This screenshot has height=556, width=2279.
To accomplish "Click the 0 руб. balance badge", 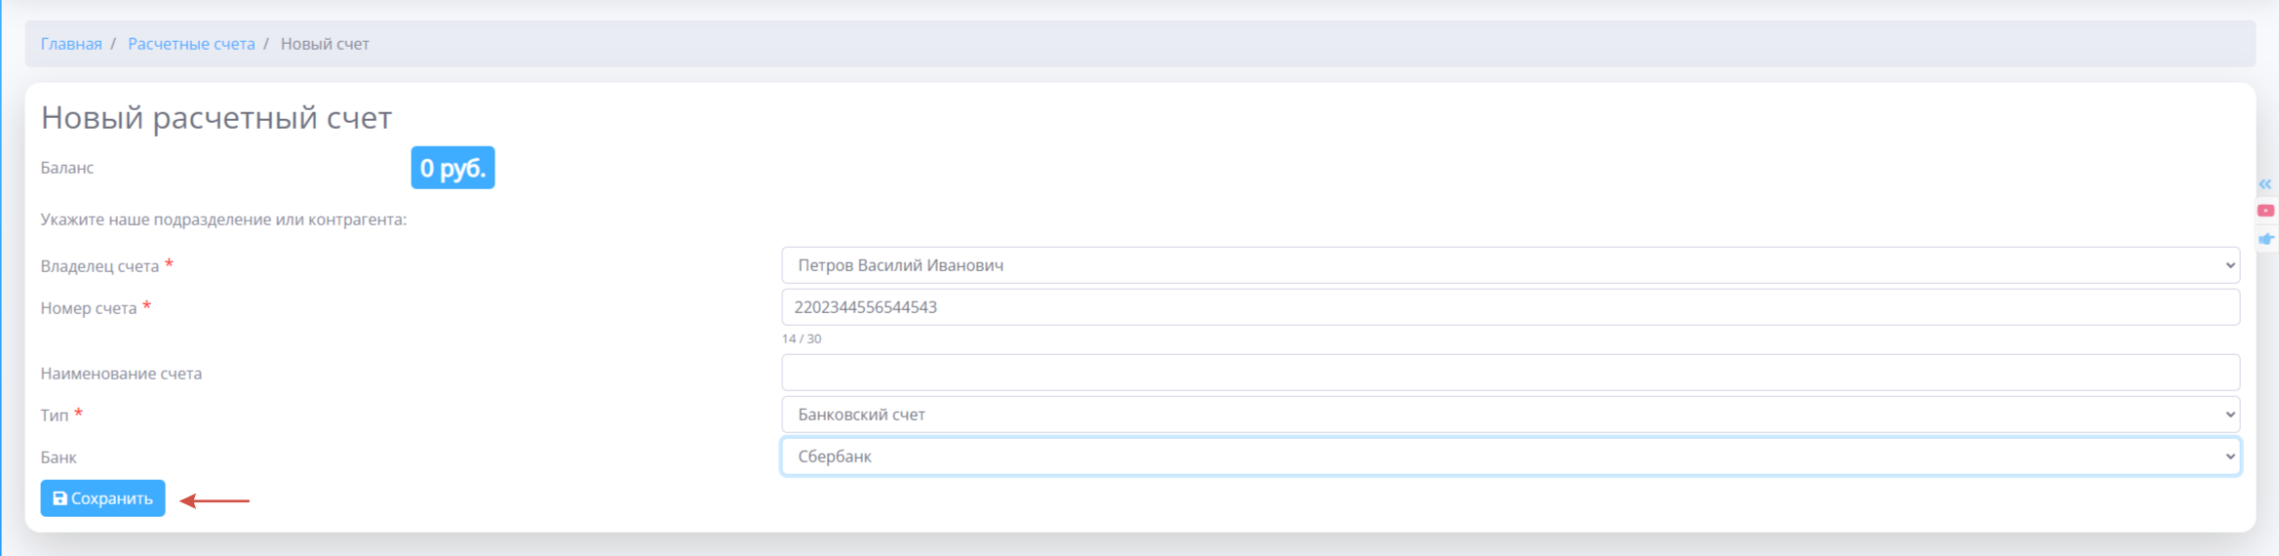I will (452, 168).
